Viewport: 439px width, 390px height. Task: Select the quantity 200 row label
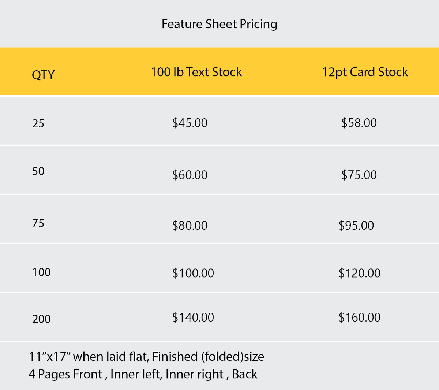41,319
